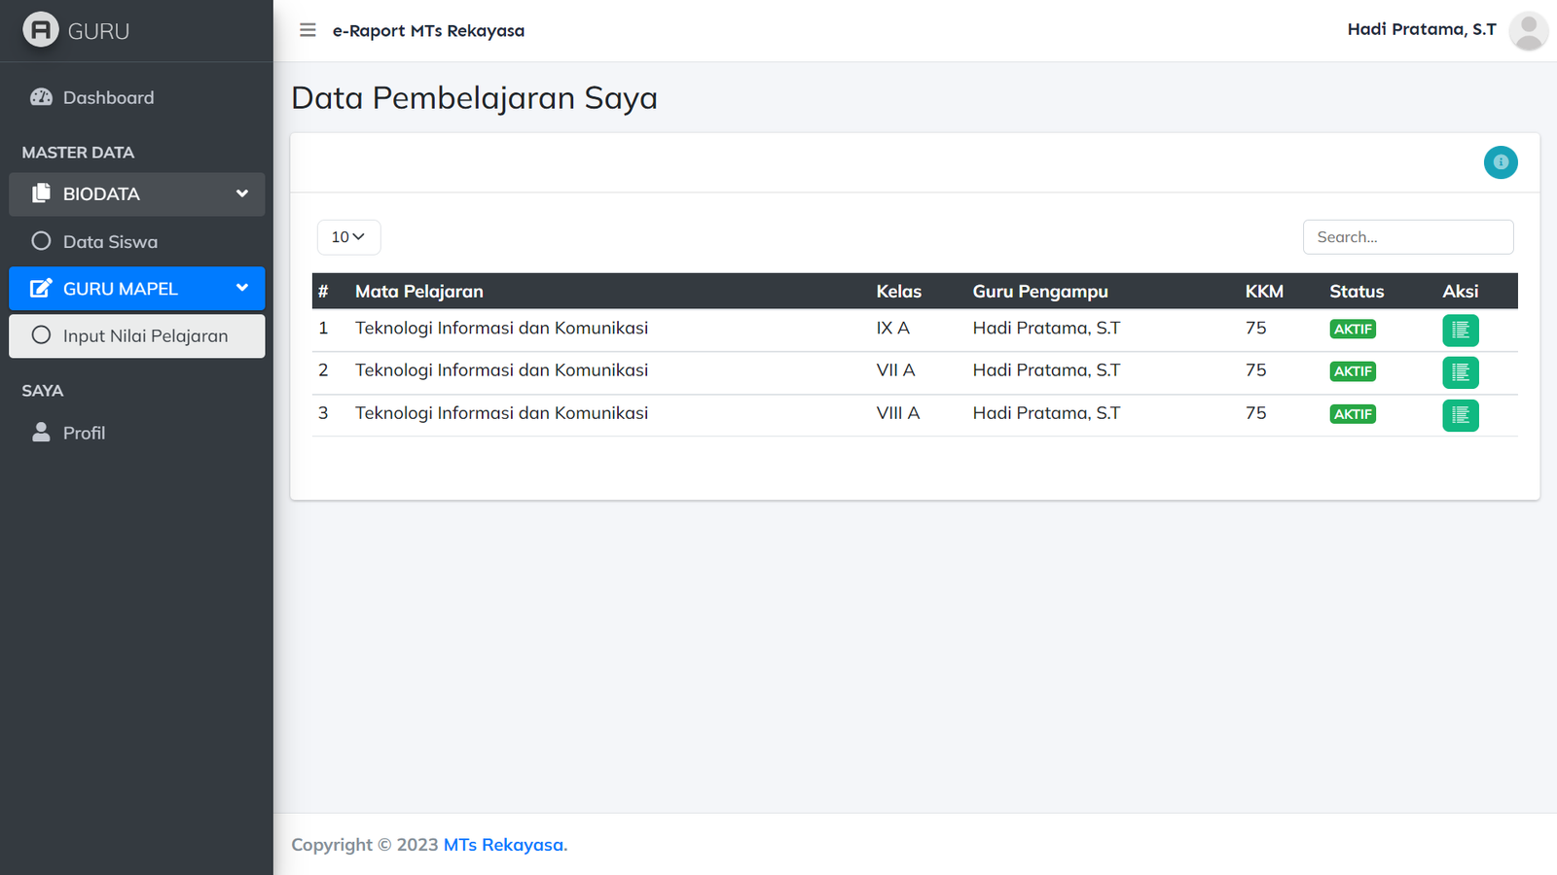The width and height of the screenshot is (1557, 875).
Task: Click the Search input field
Action: pyautogui.click(x=1407, y=237)
